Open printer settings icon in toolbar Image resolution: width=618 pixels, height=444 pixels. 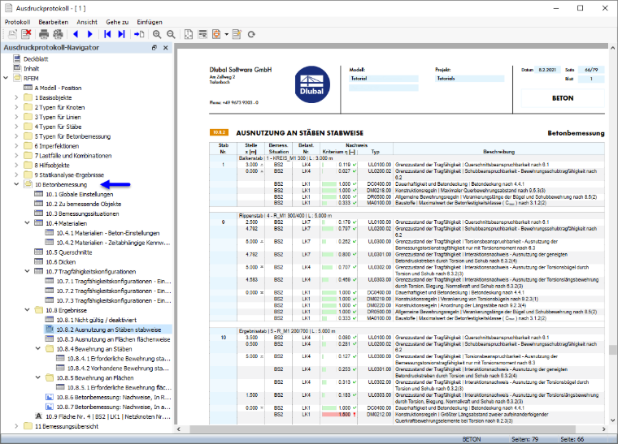click(58, 34)
